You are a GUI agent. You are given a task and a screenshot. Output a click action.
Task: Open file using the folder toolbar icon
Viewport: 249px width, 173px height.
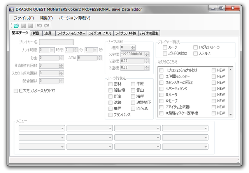(16, 26)
